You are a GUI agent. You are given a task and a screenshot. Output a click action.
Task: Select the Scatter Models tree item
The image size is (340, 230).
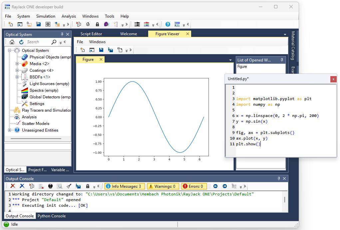pyautogui.click(x=36, y=124)
